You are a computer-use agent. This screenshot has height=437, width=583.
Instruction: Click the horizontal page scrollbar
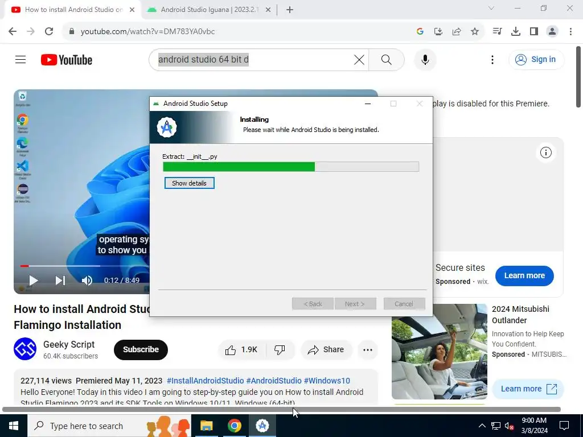click(x=281, y=410)
